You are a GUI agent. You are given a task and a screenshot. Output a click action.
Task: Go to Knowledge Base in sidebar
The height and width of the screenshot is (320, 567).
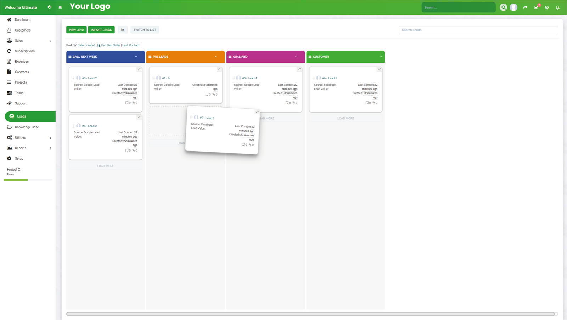coord(27,127)
